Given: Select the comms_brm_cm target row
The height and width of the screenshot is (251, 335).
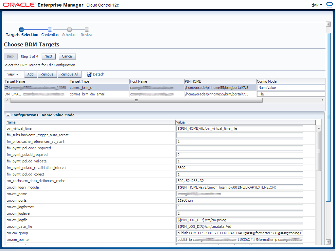Looking at the screenshot, I should pos(165,88).
